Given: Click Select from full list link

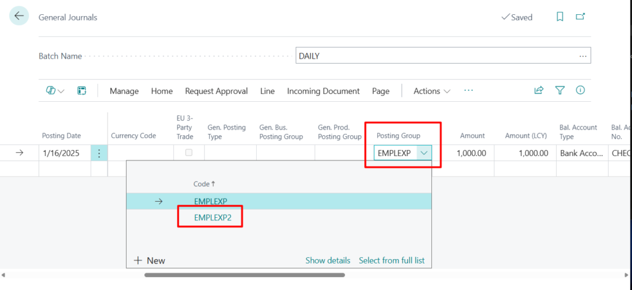Looking at the screenshot, I should [391, 260].
